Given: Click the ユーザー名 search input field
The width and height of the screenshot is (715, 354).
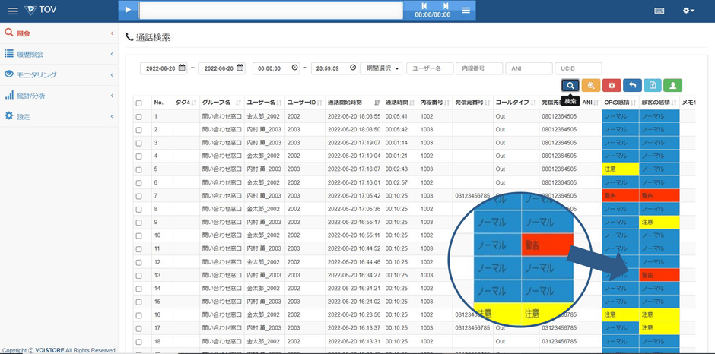Looking at the screenshot, I should pos(430,68).
